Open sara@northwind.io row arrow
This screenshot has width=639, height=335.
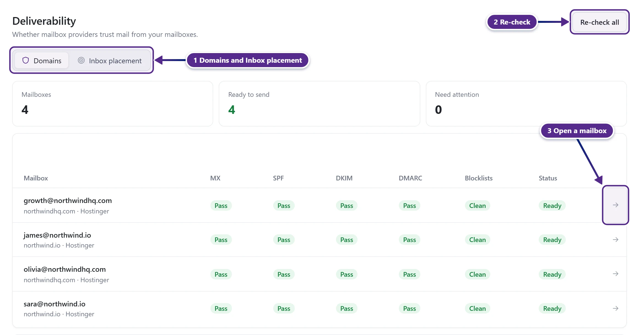[615, 309]
